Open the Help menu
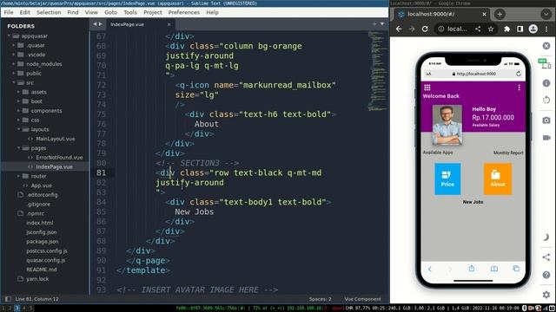This screenshot has width=556, height=312. [212, 12]
